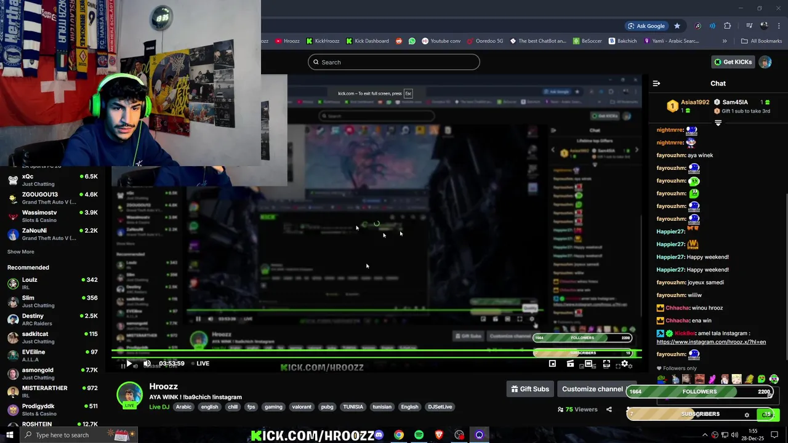Open the Kick Dashboard bookmark
This screenshot has width=788, height=443.
(x=368, y=41)
